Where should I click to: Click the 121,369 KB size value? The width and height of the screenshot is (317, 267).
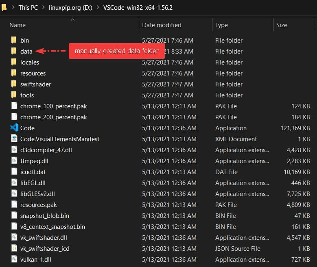pyautogui.click(x=295, y=128)
